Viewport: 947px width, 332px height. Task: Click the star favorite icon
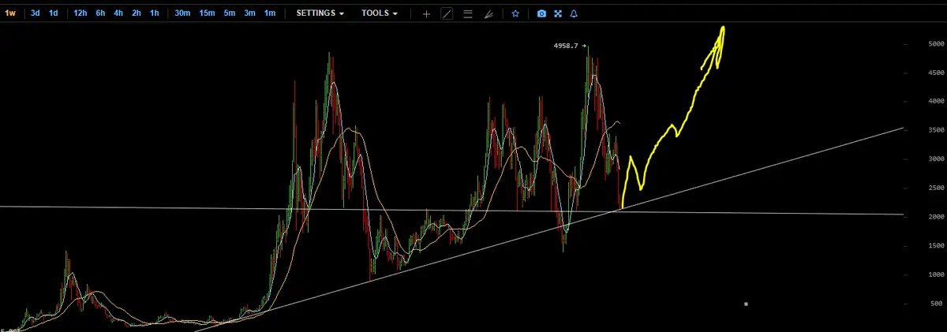(515, 13)
